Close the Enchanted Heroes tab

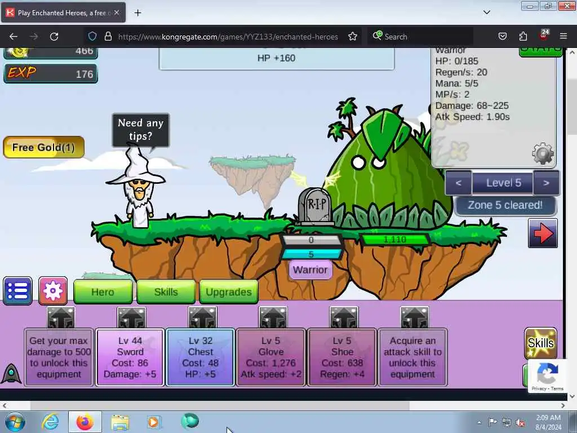pos(117,12)
